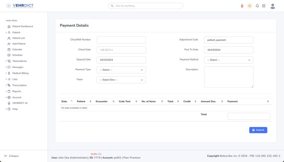Screen dimensions: 284x162
Task: Click the Check/Ref Number field
Action: pyautogui.click(x=121, y=40)
